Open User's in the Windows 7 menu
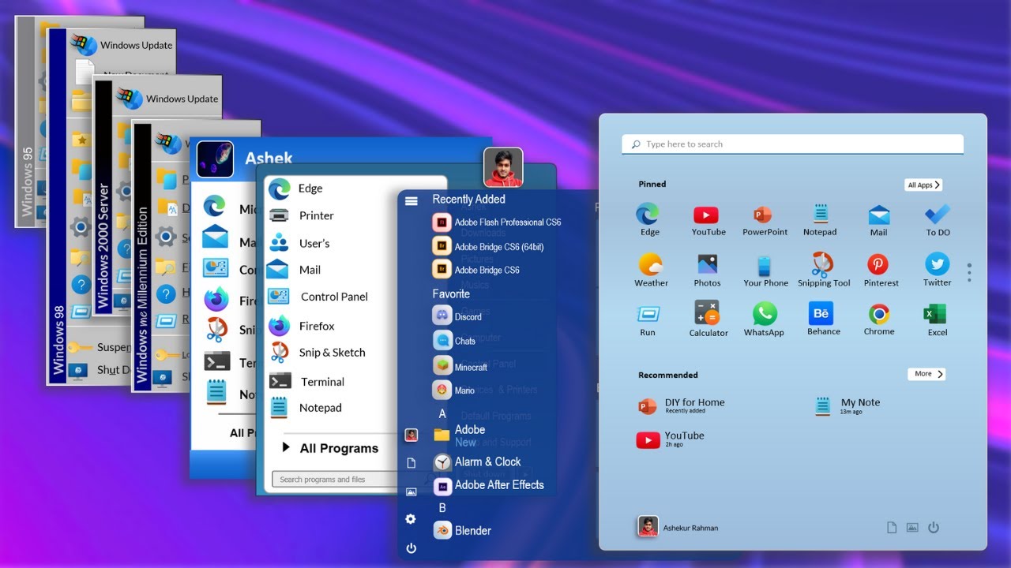This screenshot has height=568, width=1011. click(x=299, y=243)
